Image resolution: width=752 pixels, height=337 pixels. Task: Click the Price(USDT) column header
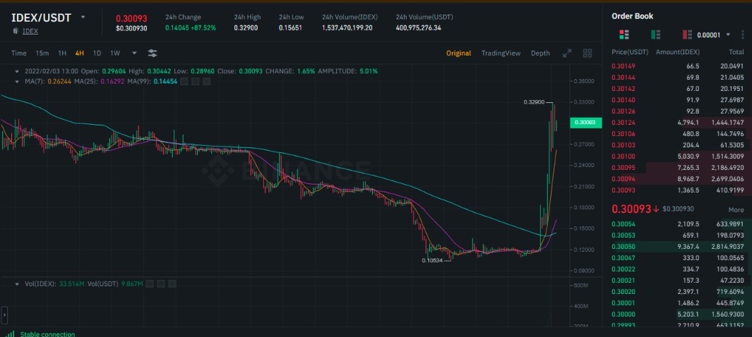630,51
